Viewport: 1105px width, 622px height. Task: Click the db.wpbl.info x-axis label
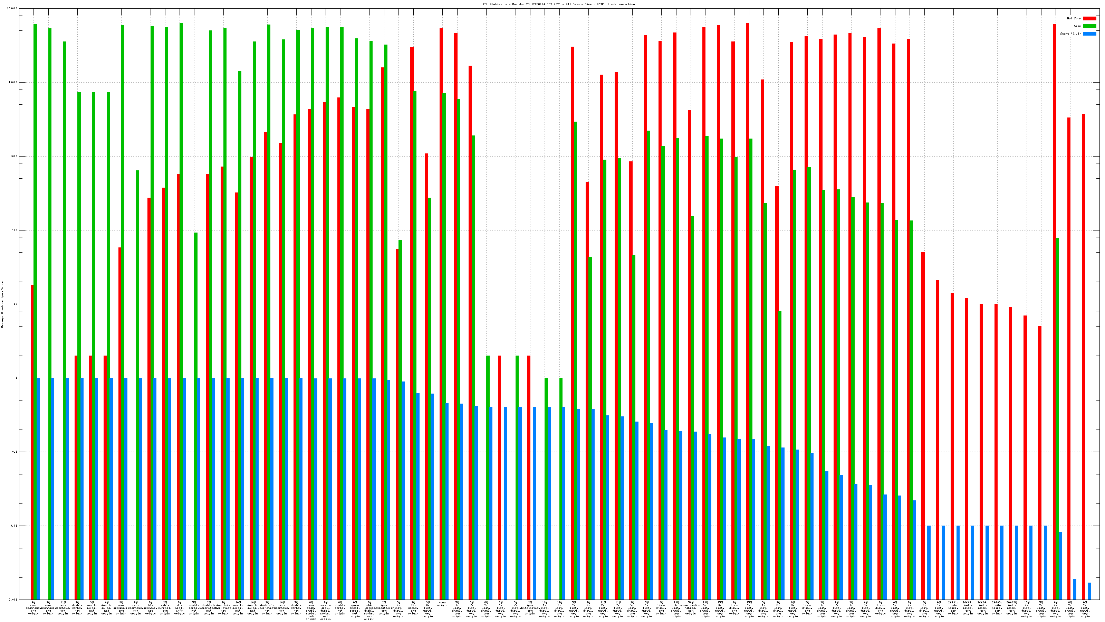(179, 608)
